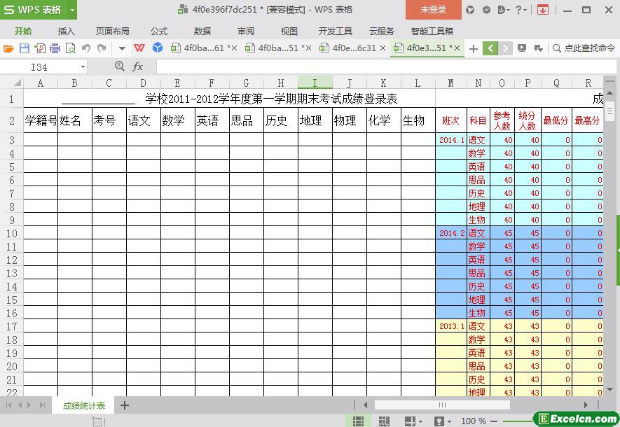Open the 插入 ribbon tab

coord(66,31)
